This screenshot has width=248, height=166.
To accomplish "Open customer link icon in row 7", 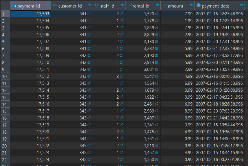I will point(89,56).
